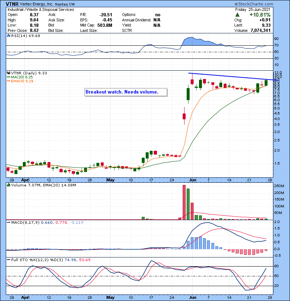
Task: Click the Nasdaq CM exchange label
Action: (65, 4)
